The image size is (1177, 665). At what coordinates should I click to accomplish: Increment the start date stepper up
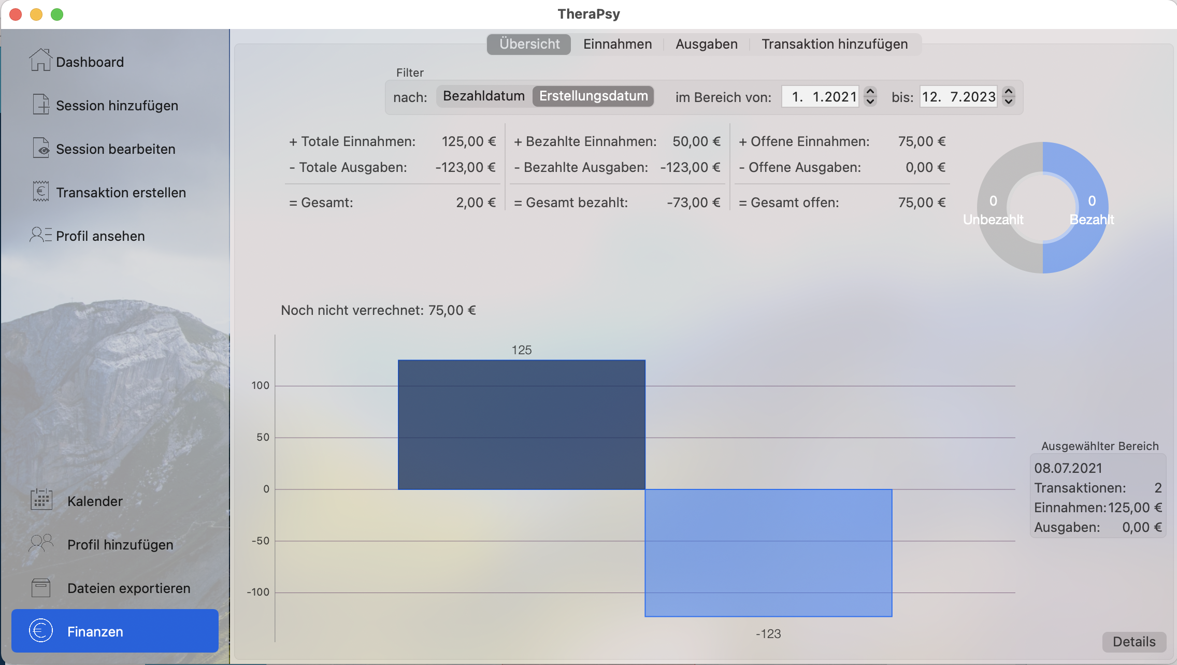[x=870, y=92]
